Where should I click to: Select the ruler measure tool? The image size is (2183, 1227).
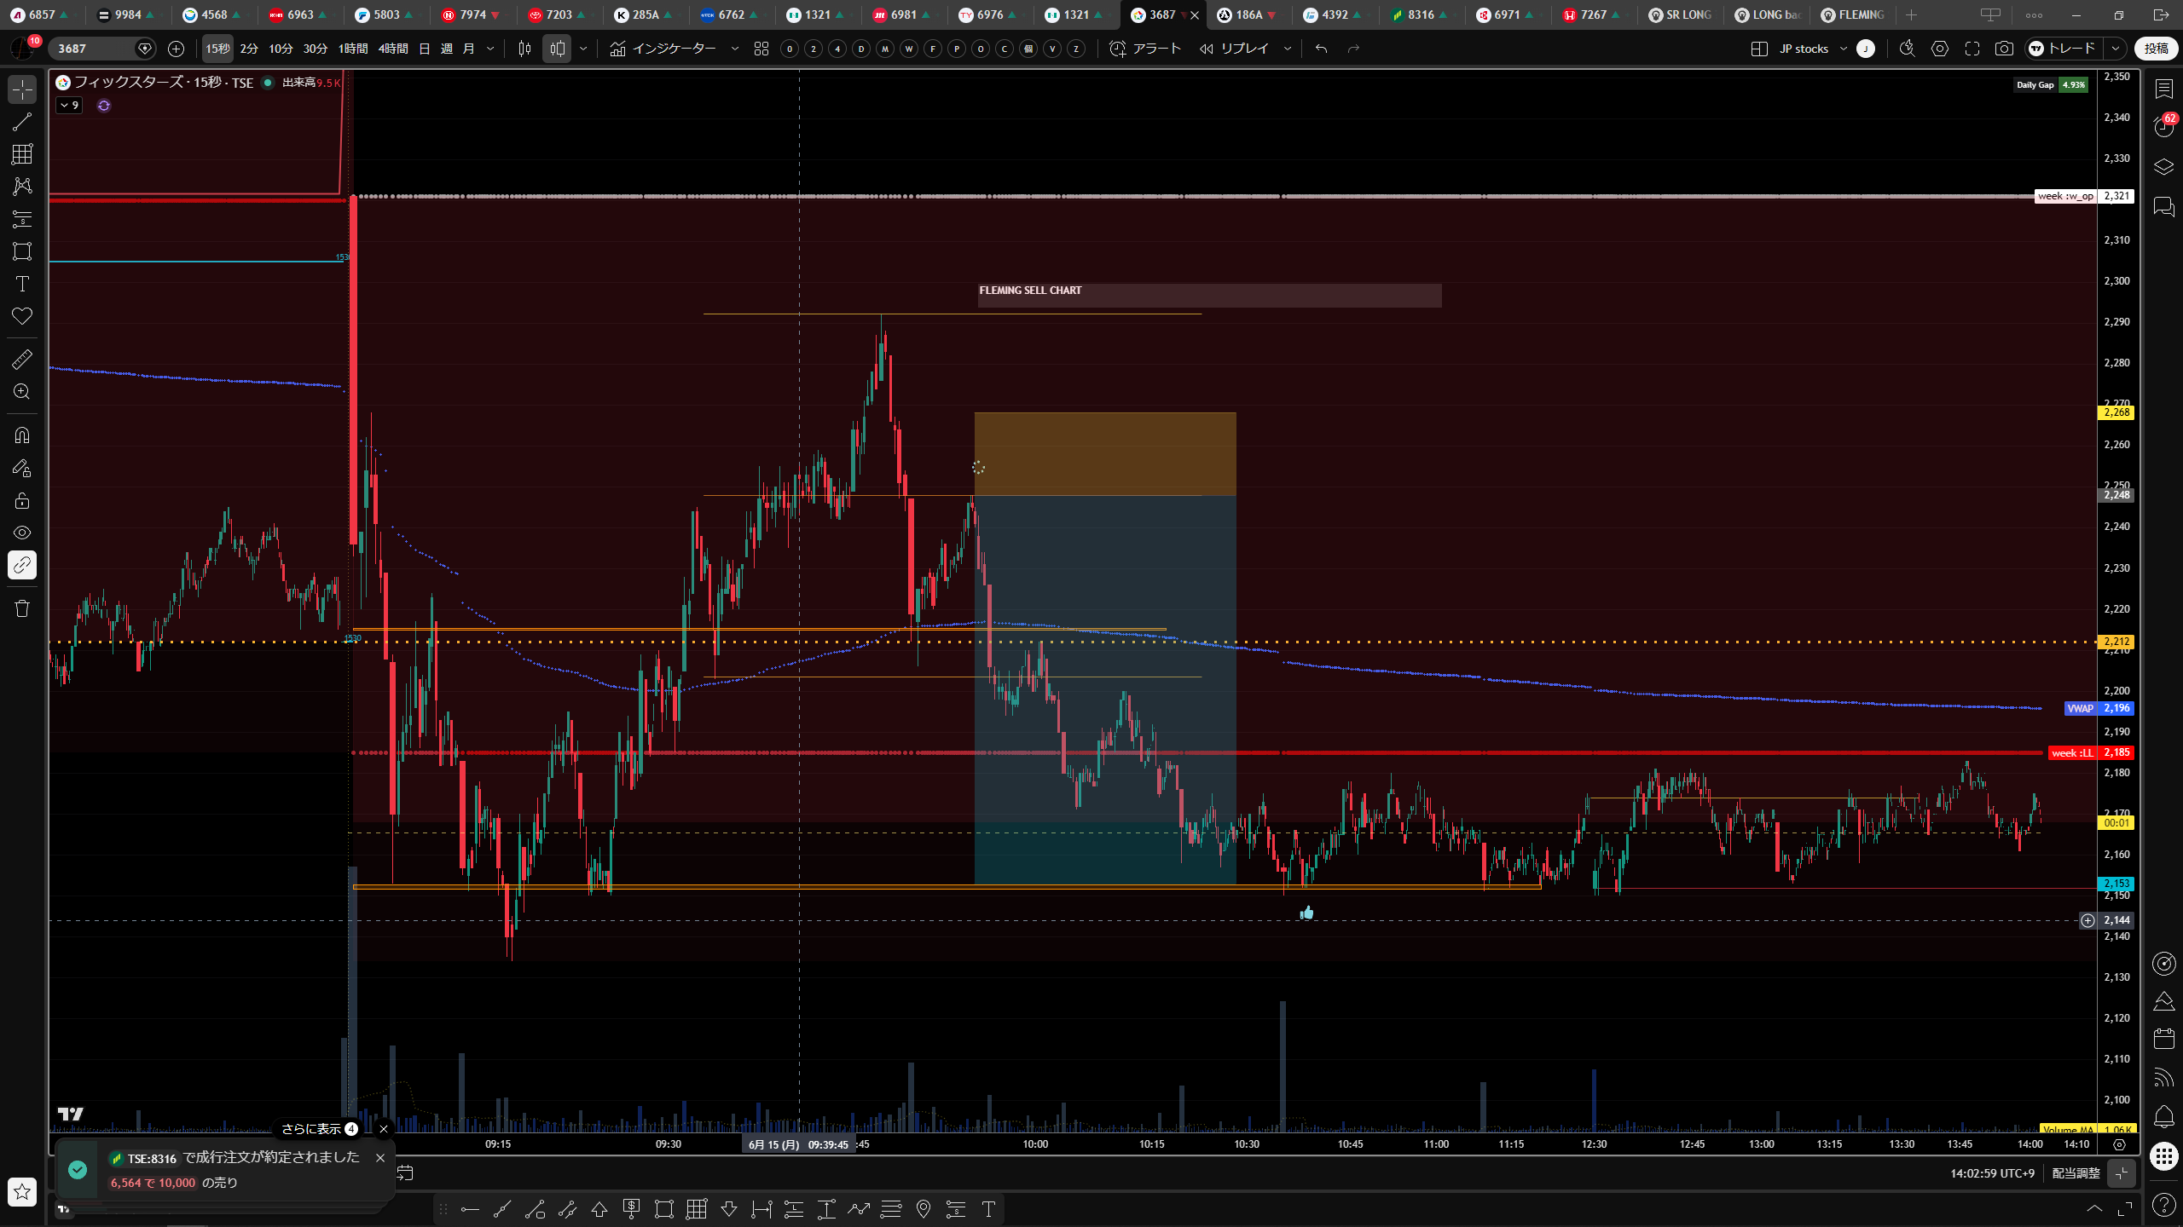point(22,360)
